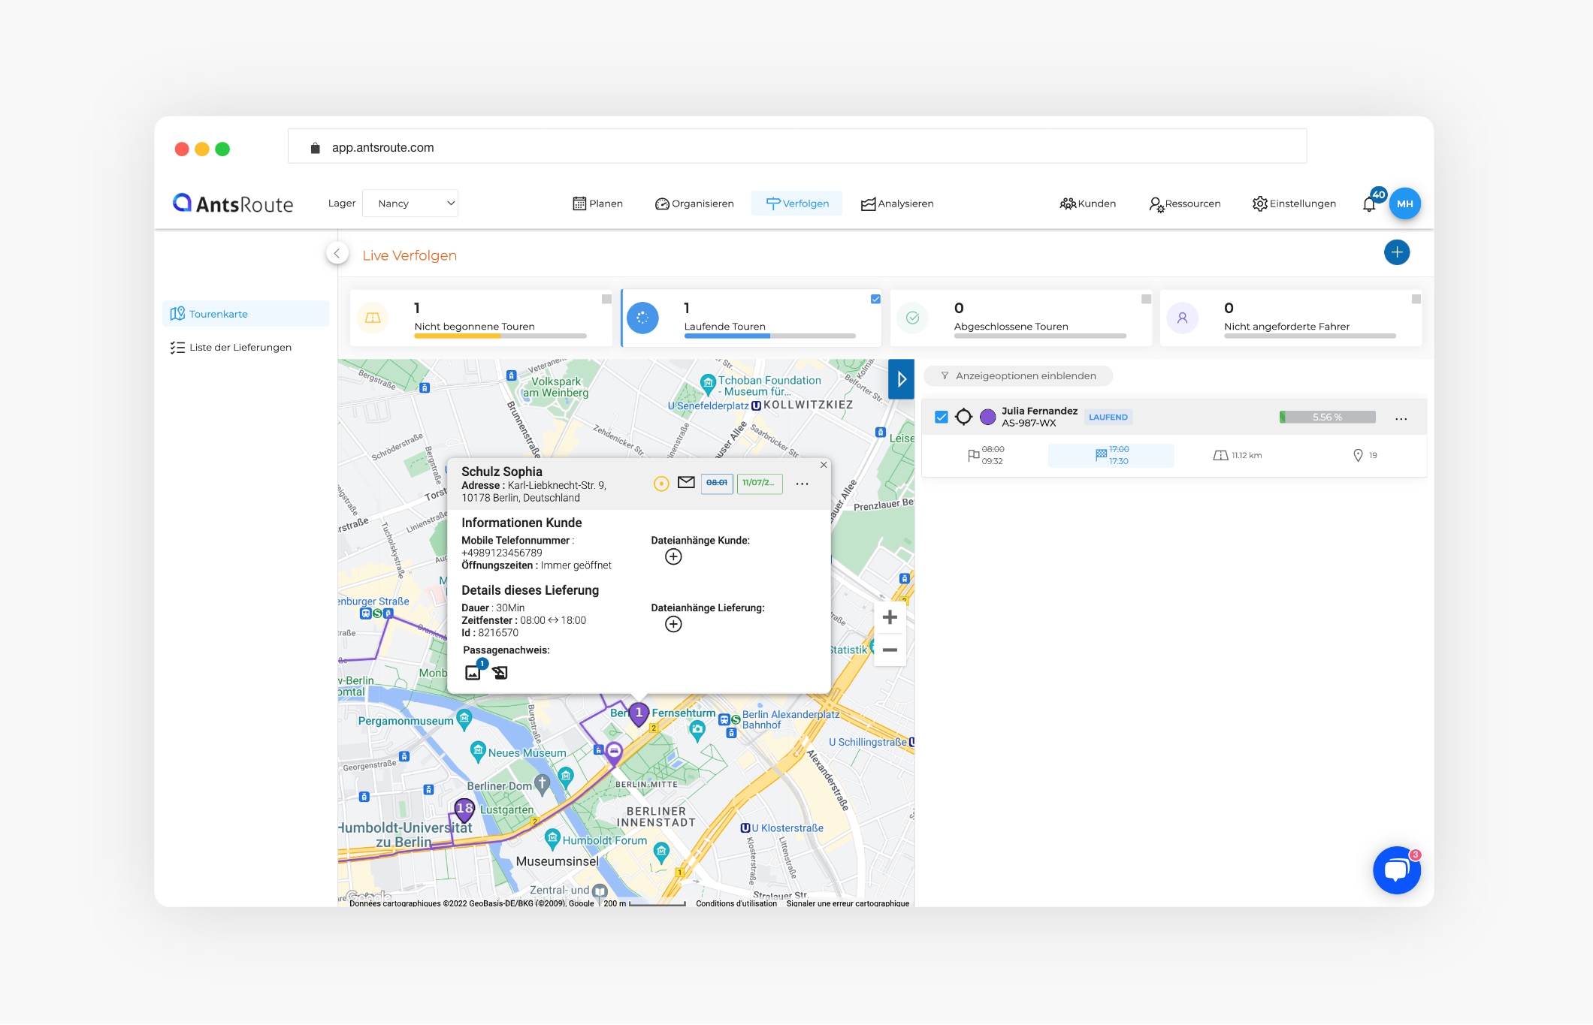The width and height of the screenshot is (1593, 1025).
Task: Click the Pergamonmuseum map label
Action: (406, 721)
